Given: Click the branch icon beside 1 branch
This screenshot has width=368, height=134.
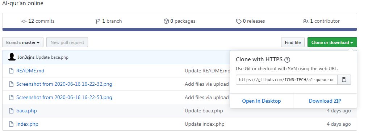Looking at the screenshot, I should [98, 21].
